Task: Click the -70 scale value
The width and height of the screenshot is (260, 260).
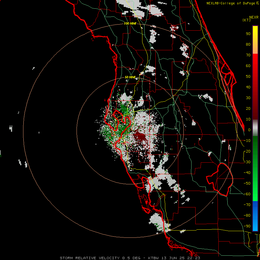Action: click(x=247, y=205)
